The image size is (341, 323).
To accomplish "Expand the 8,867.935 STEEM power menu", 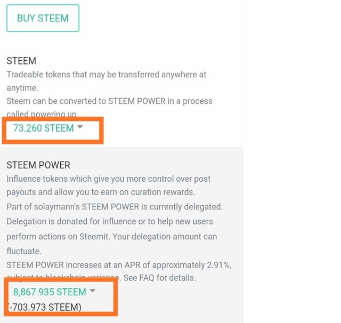I will [x=49, y=292].
